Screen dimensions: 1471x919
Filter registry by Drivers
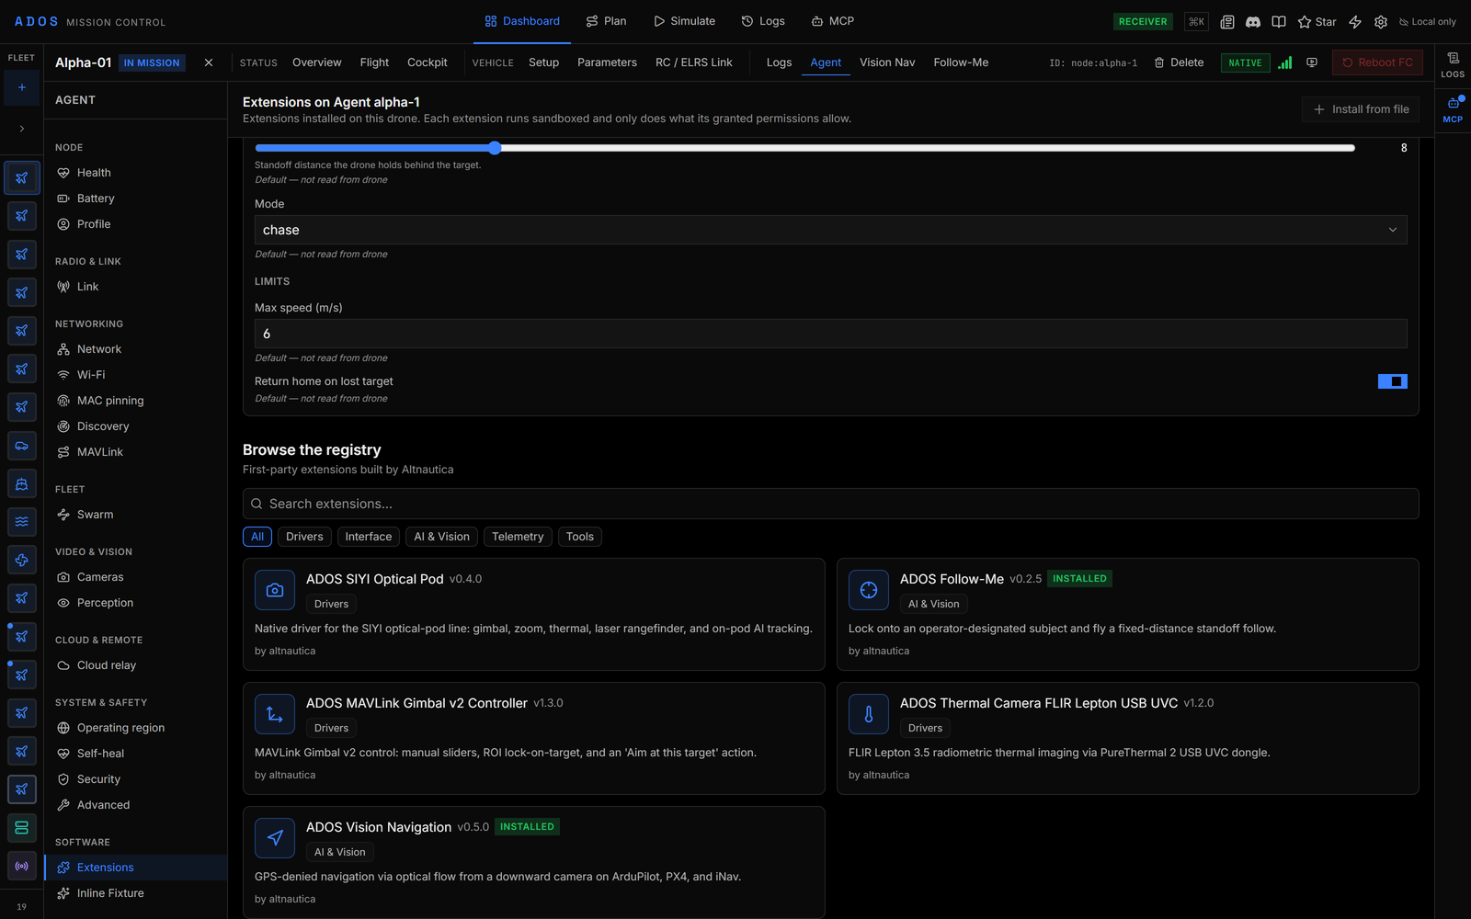(x=304, y=537)
